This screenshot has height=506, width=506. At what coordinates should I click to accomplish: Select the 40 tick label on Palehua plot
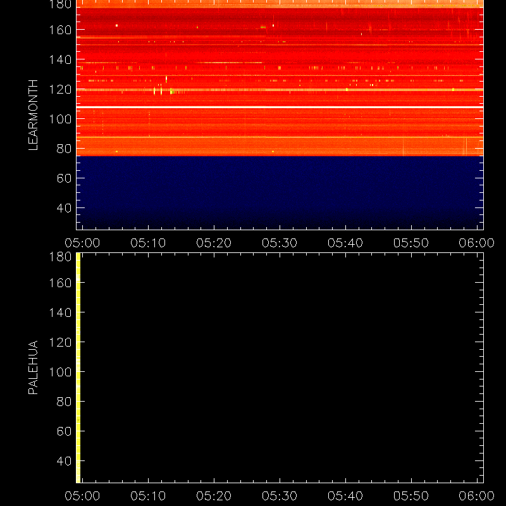point(64,461)
